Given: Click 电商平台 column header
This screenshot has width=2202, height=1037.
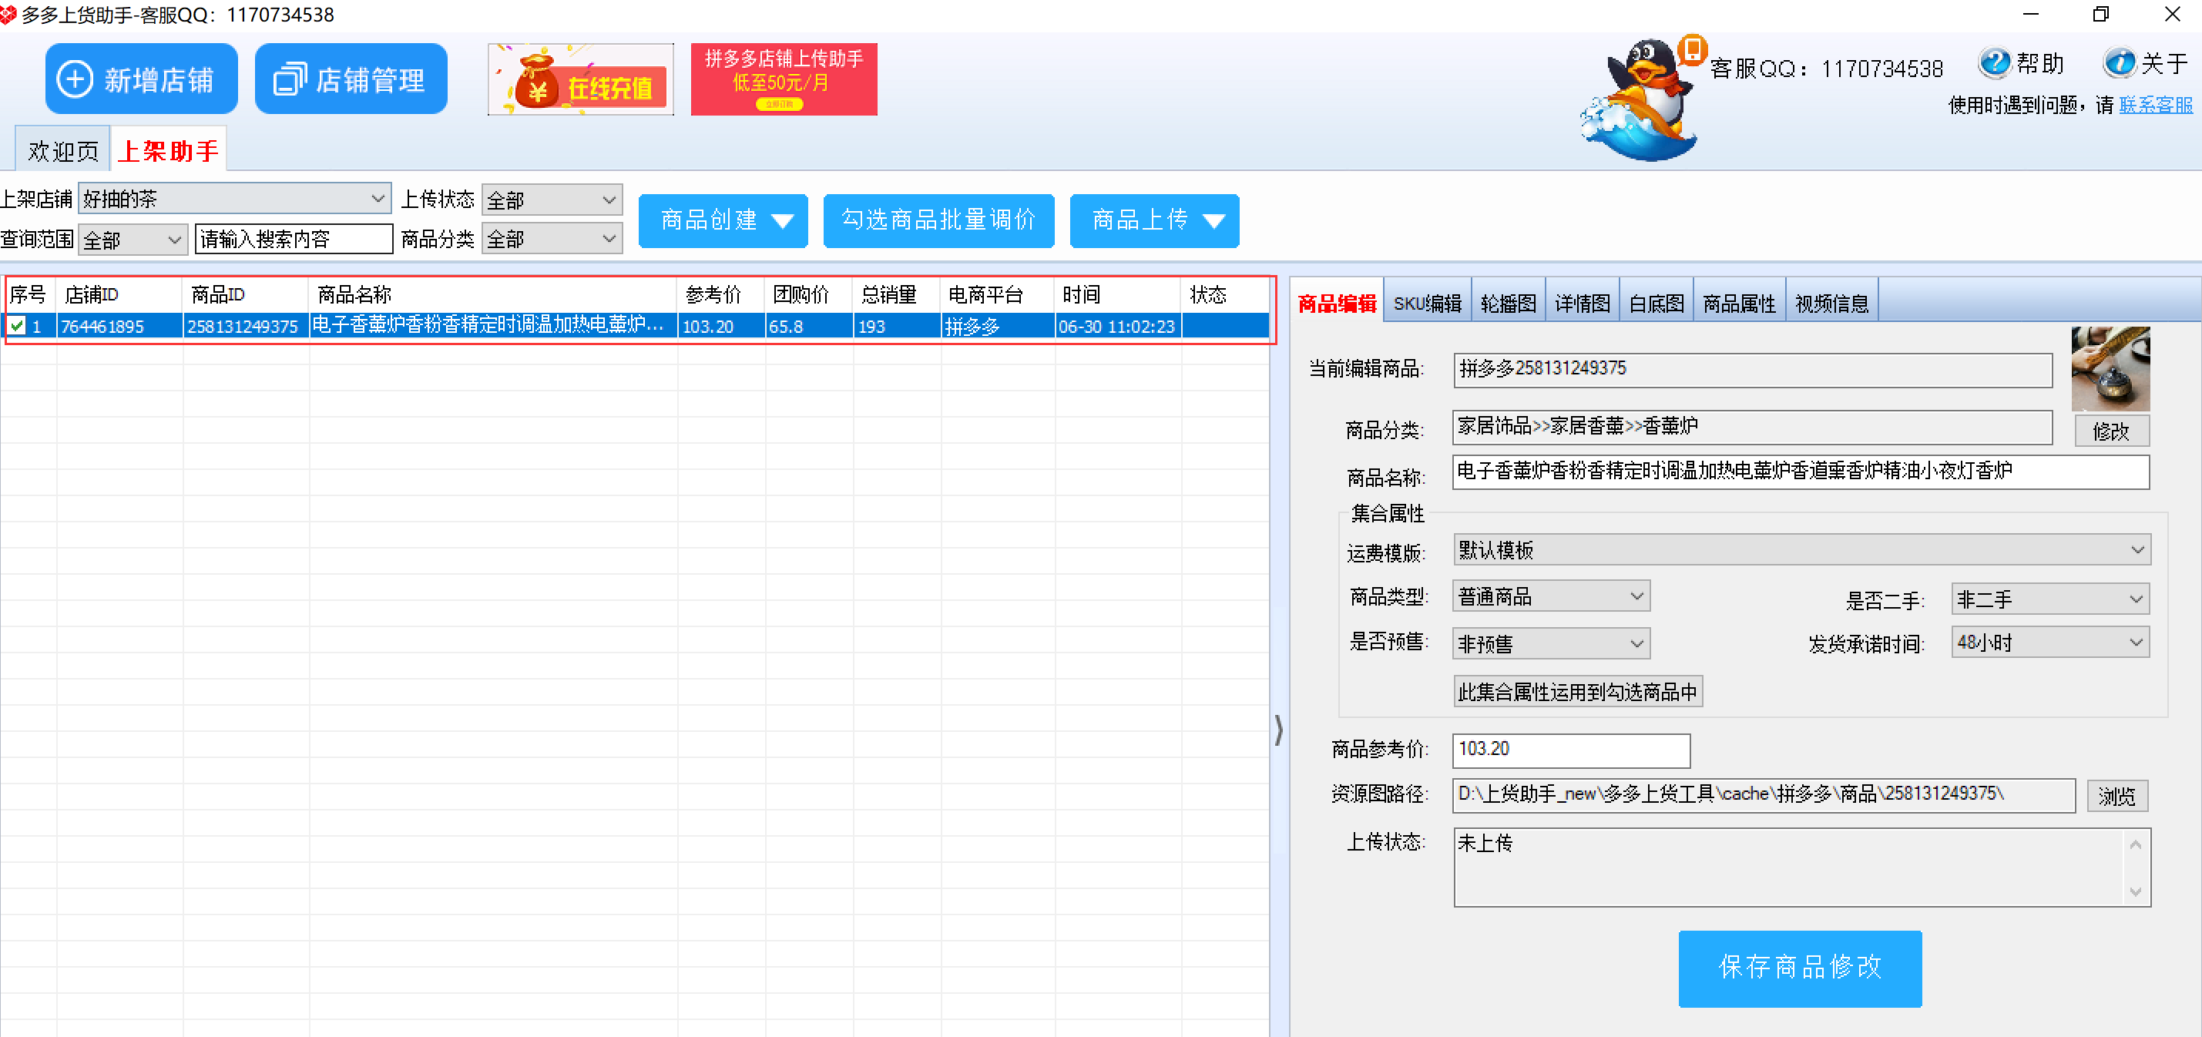Looking at the screenshot, I should tap(998, 295).
